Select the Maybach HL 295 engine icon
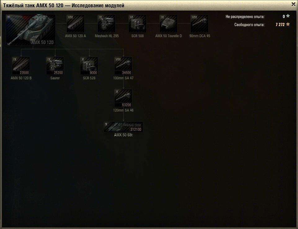This screenshot has width=298, height=229. [x=106, y=24]
